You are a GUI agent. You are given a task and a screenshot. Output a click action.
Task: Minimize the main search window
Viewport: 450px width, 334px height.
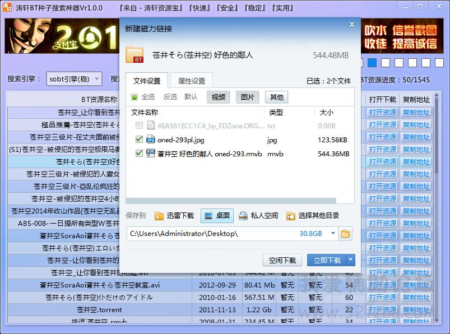(x=405, y=7)
